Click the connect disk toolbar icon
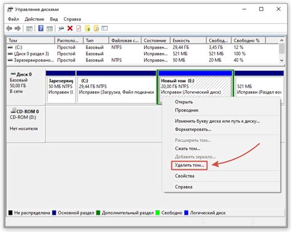The image size is (291, 232). [x=61, y=28]
